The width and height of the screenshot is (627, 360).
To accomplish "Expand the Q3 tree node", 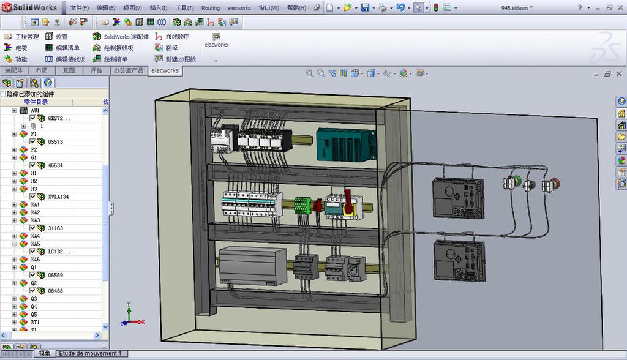I will [x=14, y=299].
